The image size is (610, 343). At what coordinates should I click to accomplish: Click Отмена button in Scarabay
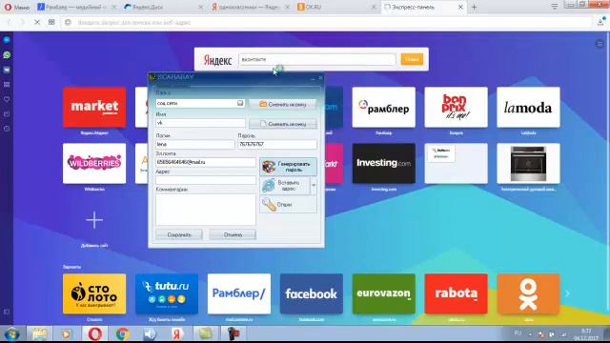(233, 234)
